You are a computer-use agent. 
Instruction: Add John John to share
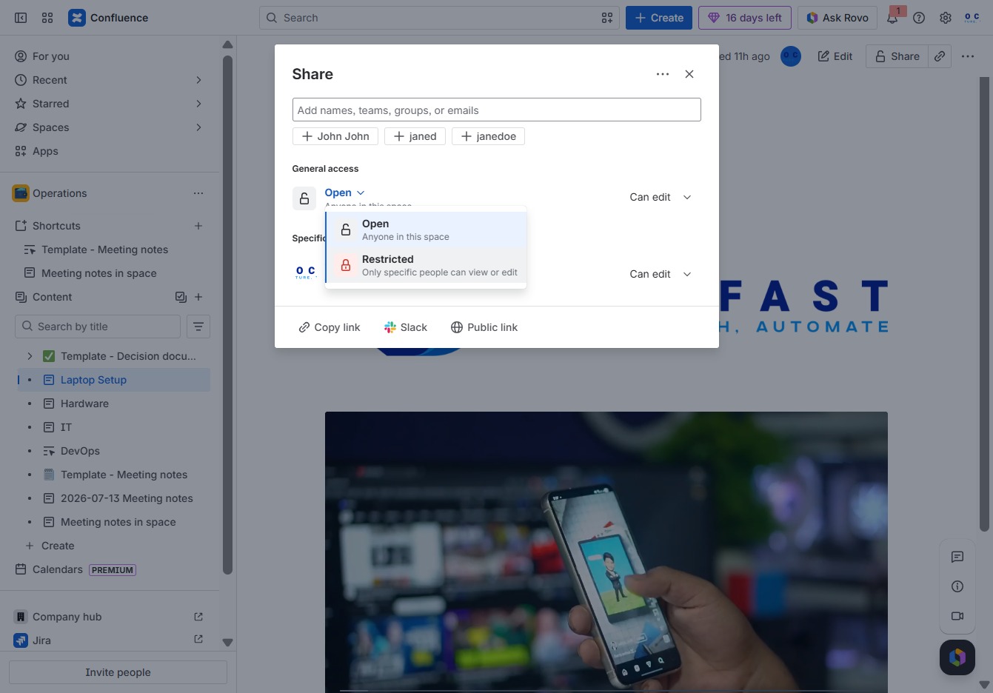(335, 136)
